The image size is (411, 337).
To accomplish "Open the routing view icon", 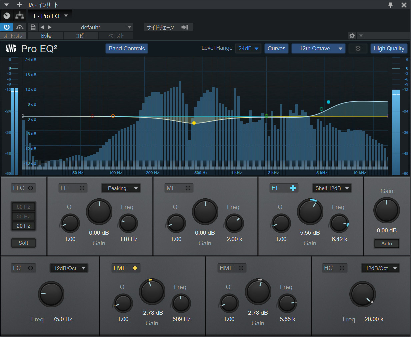I will [x=20, y=16].
